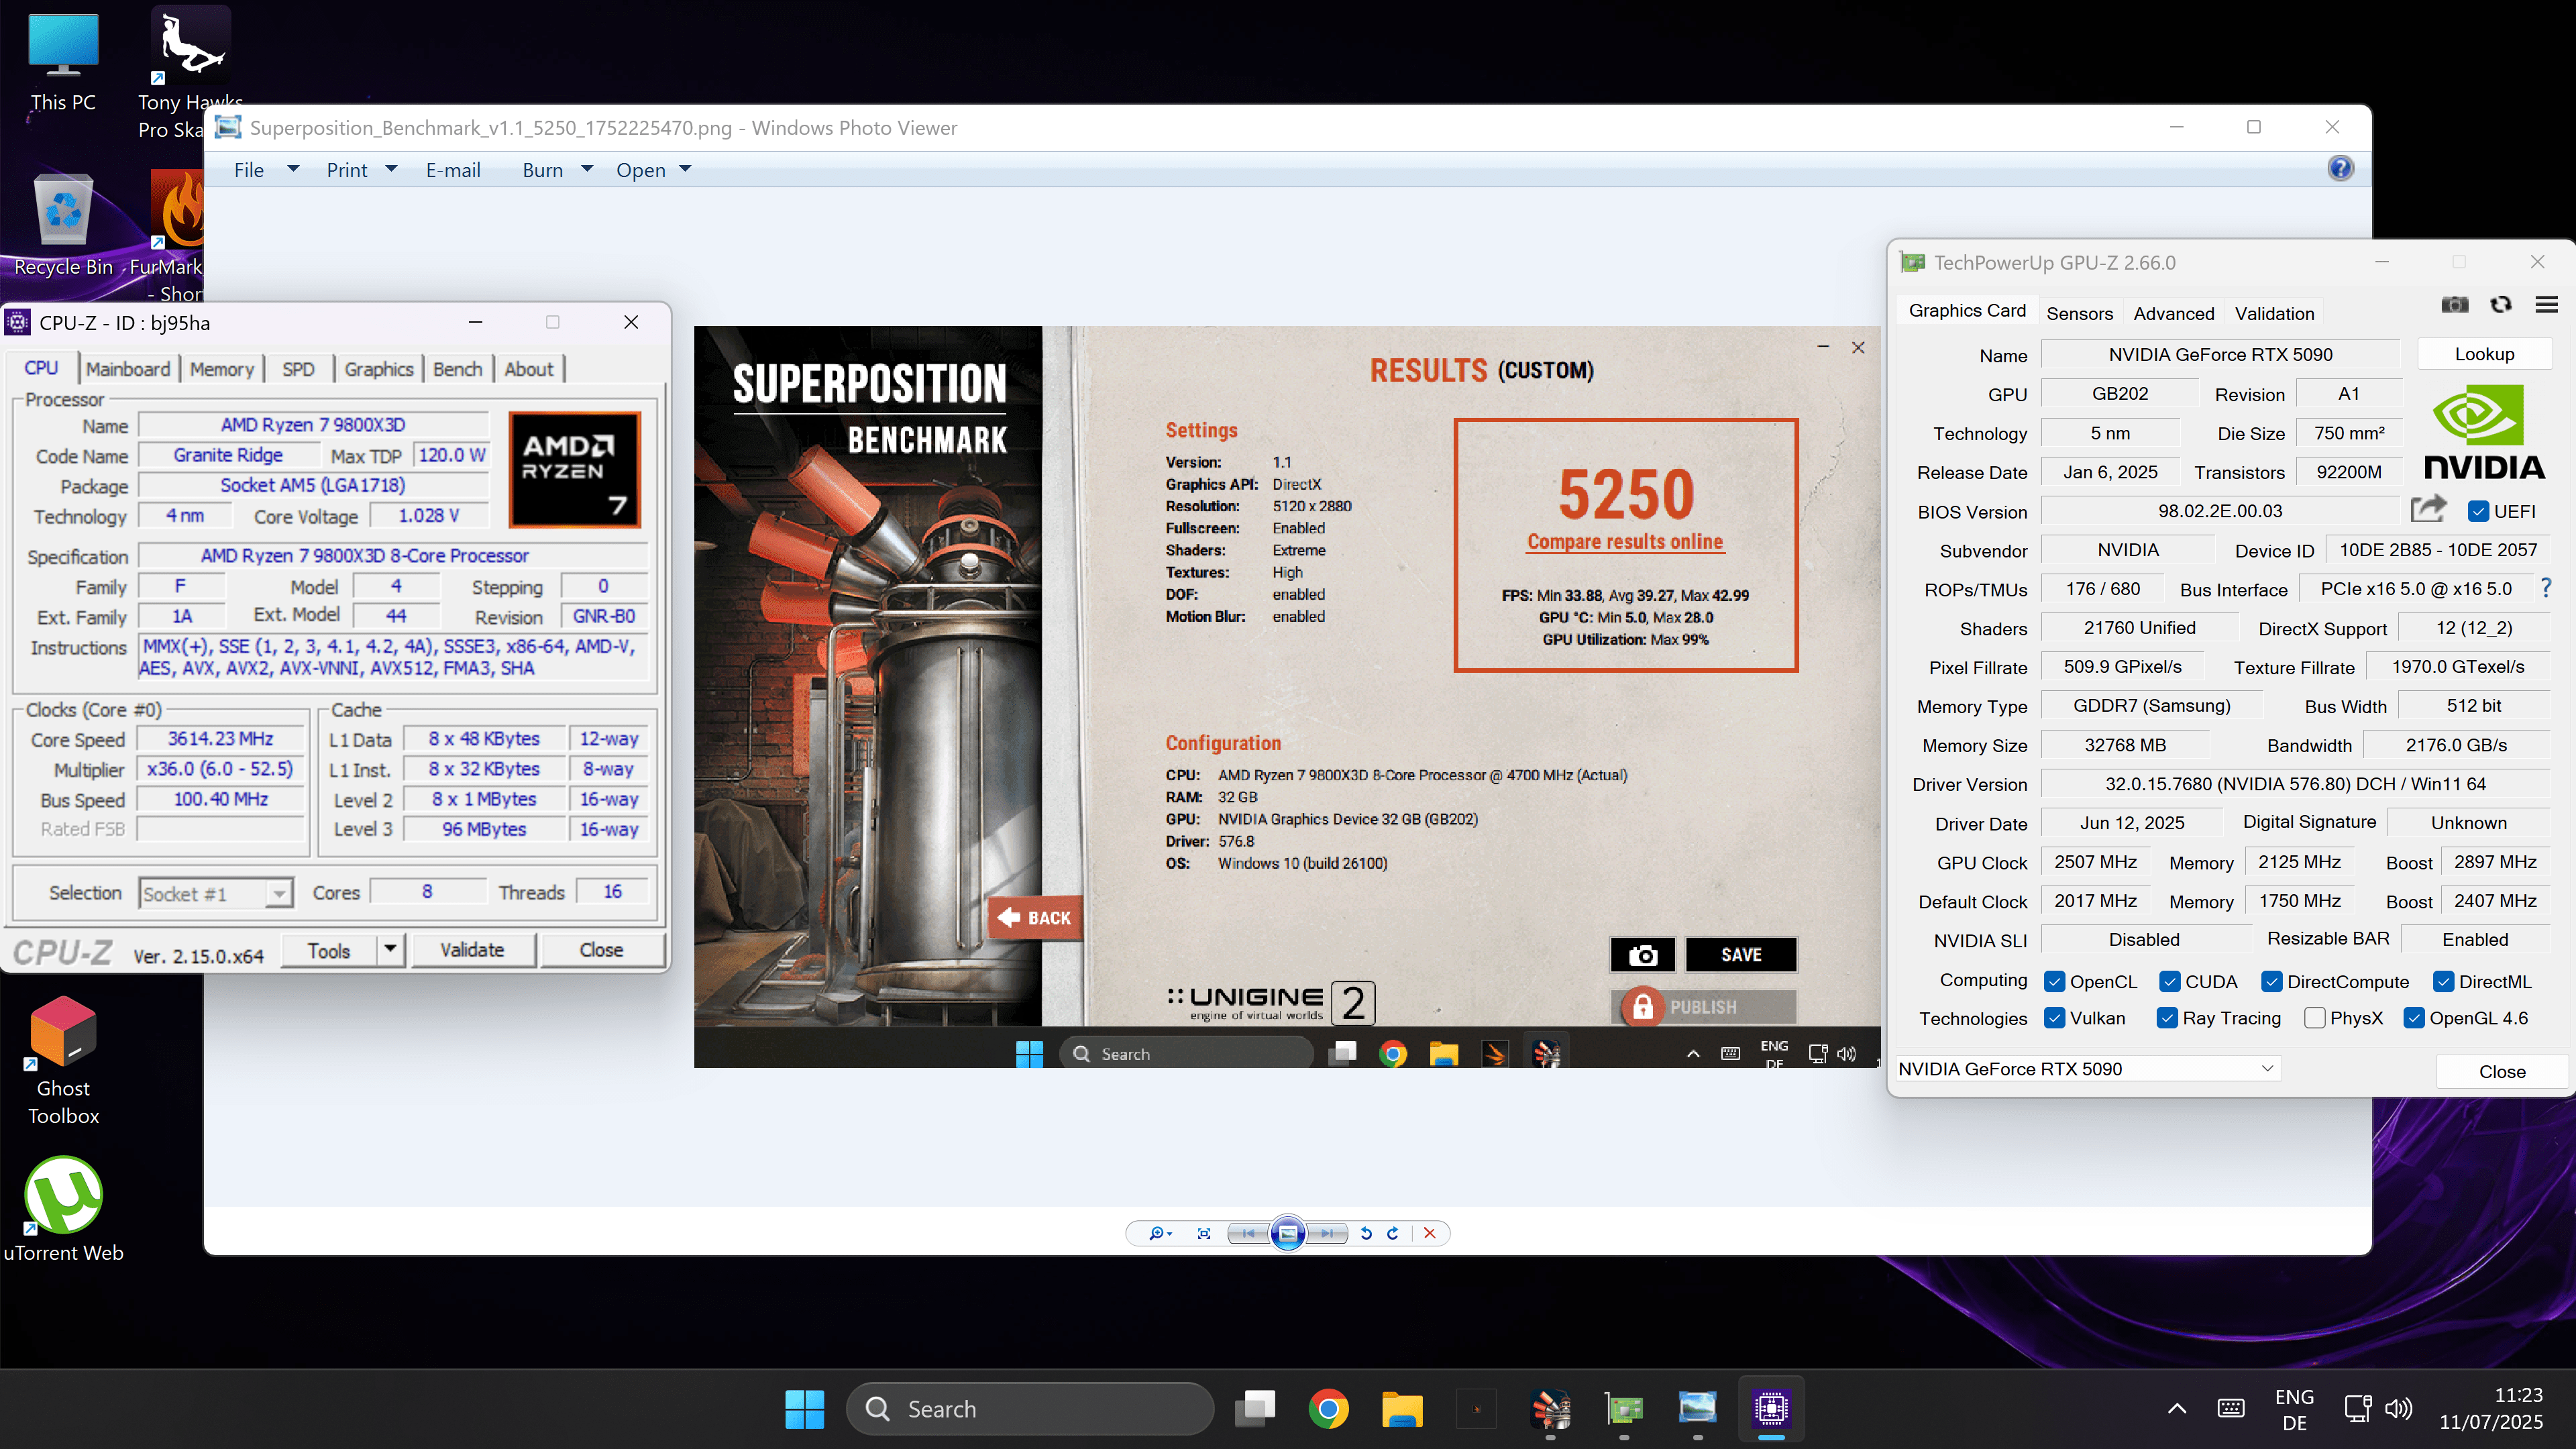2576x1449 pixels.
Task: Open the GPU selection dropdown in GPU-Z
Action: pos(2267,1068)
